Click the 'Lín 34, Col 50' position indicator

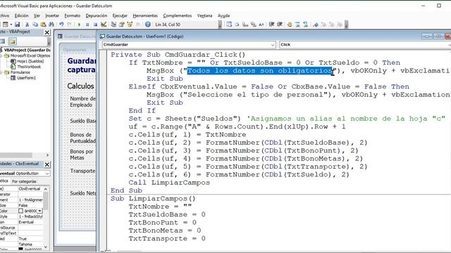point(168,25)
